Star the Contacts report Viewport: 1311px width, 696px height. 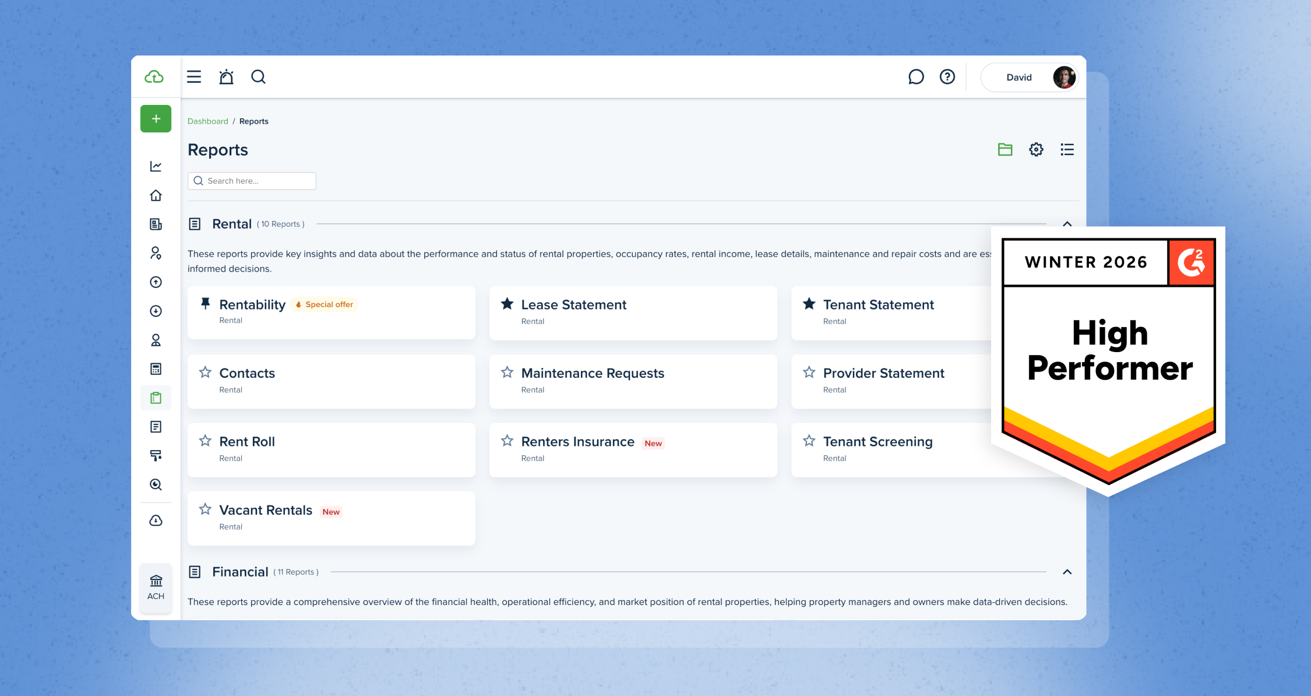click(x=205, y=372)
